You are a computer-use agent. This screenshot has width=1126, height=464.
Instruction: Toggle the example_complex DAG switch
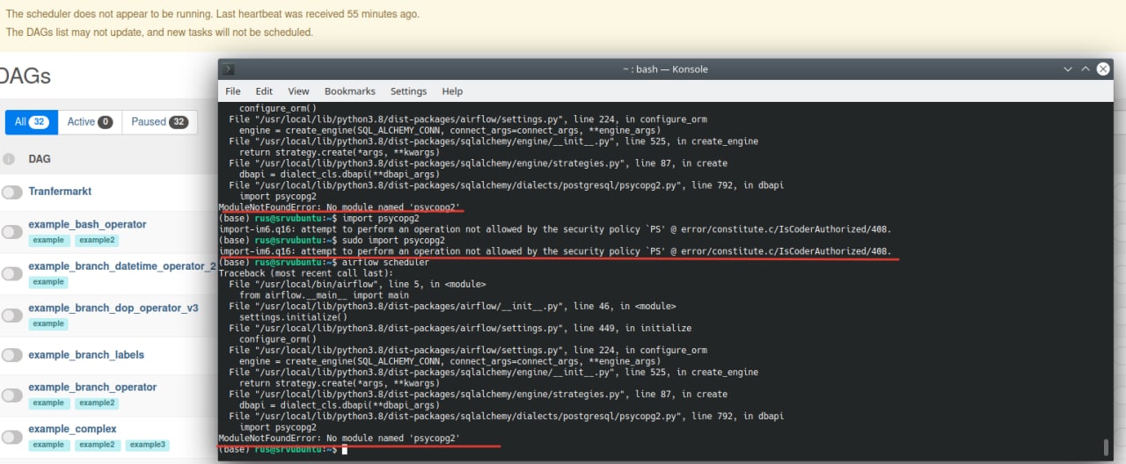(11, 437)
